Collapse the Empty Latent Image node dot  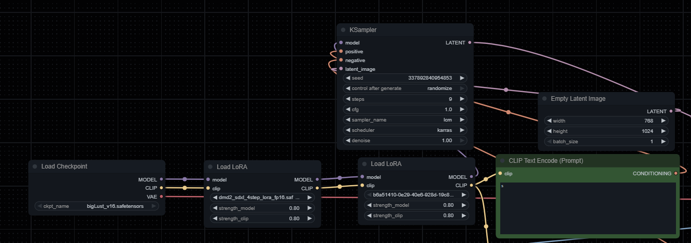[544, 99]
